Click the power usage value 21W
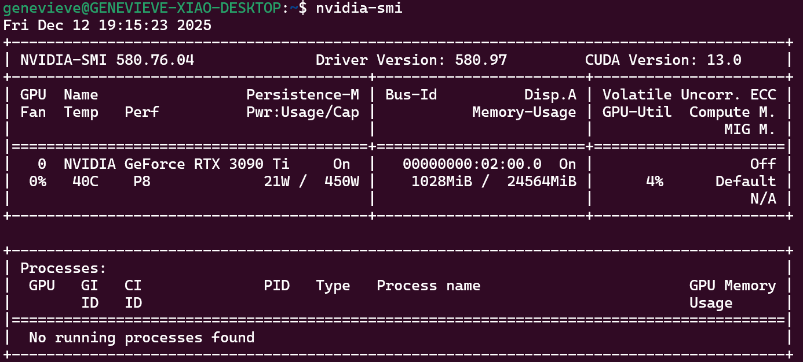 click(x=277, y=182)
